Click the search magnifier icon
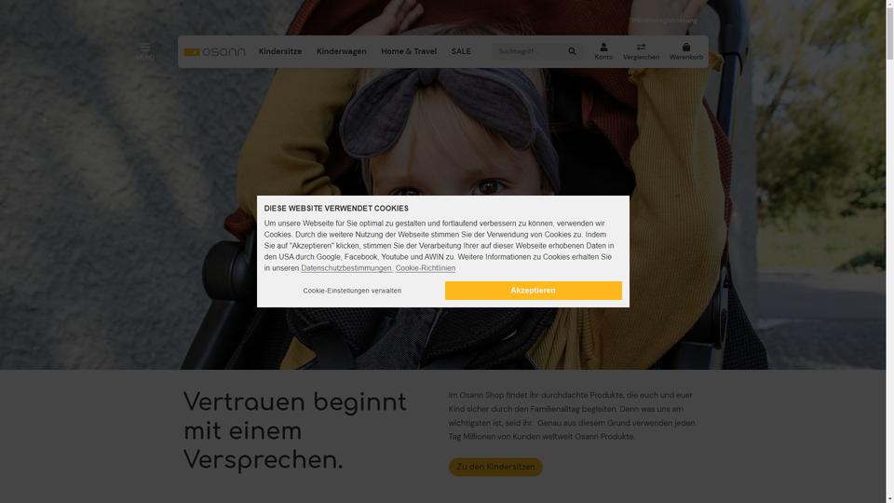This screenshot has height=503, width=894. click(x=572, y=51)
